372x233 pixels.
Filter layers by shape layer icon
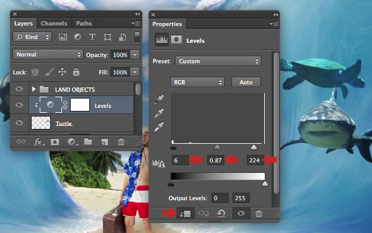pyautogui.click(x=107, y=37)
